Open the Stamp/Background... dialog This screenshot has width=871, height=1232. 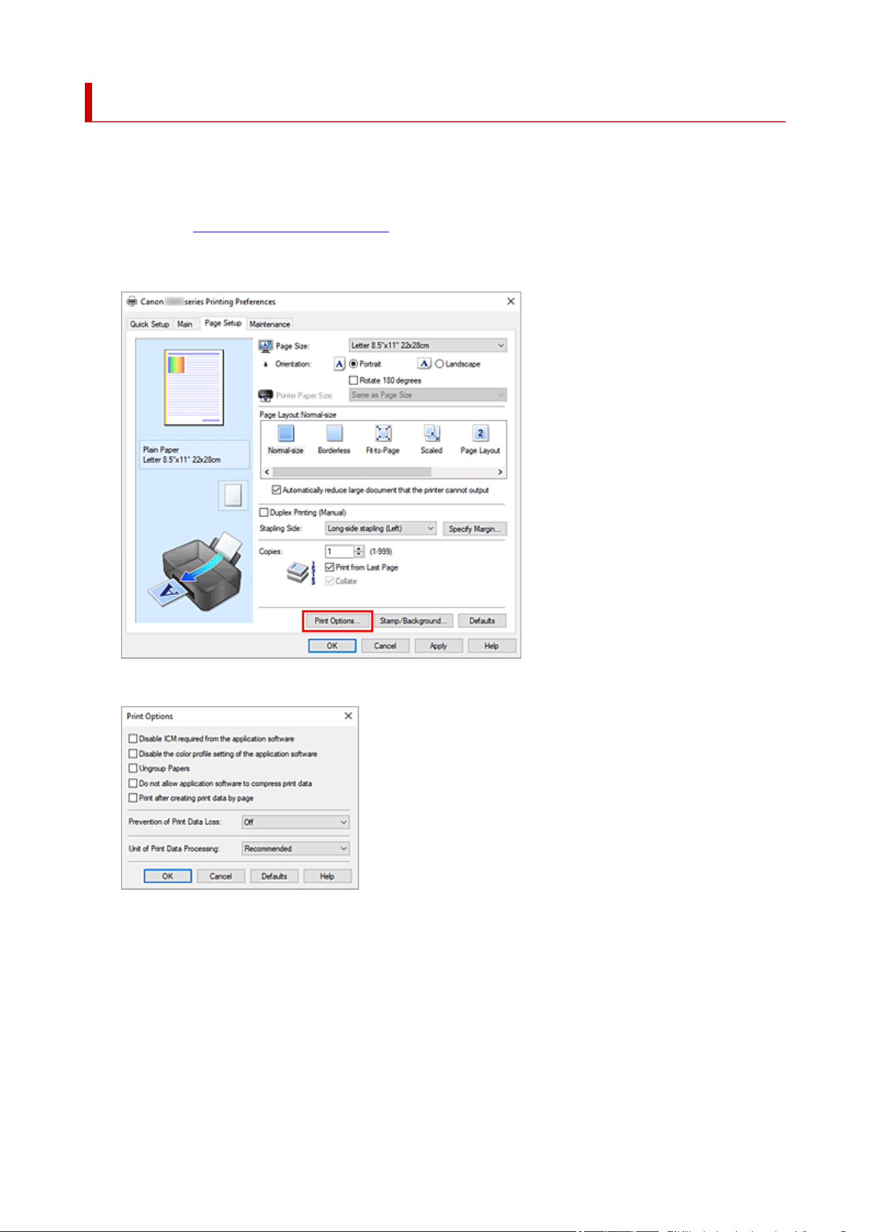pyautogui.click(x=414, y=621)
